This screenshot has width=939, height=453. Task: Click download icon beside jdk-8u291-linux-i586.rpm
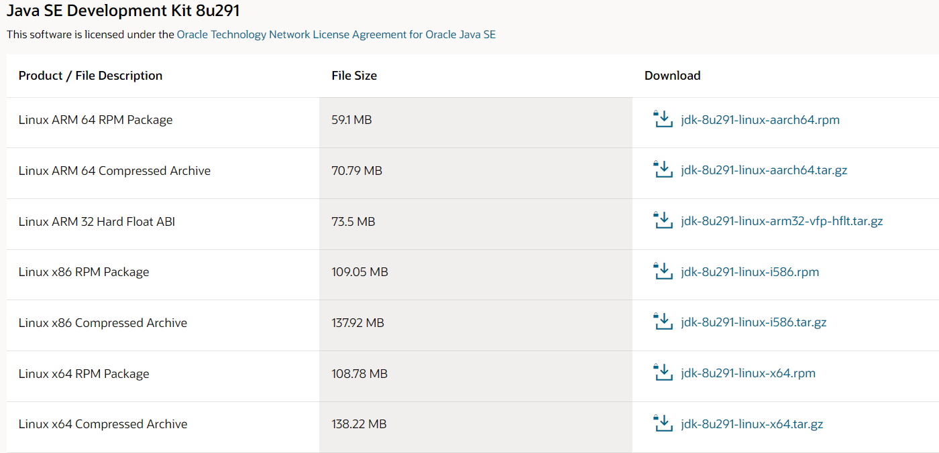[663, 271]
